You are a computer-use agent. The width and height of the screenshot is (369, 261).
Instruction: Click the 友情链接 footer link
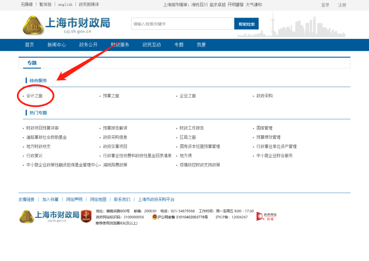26,200
